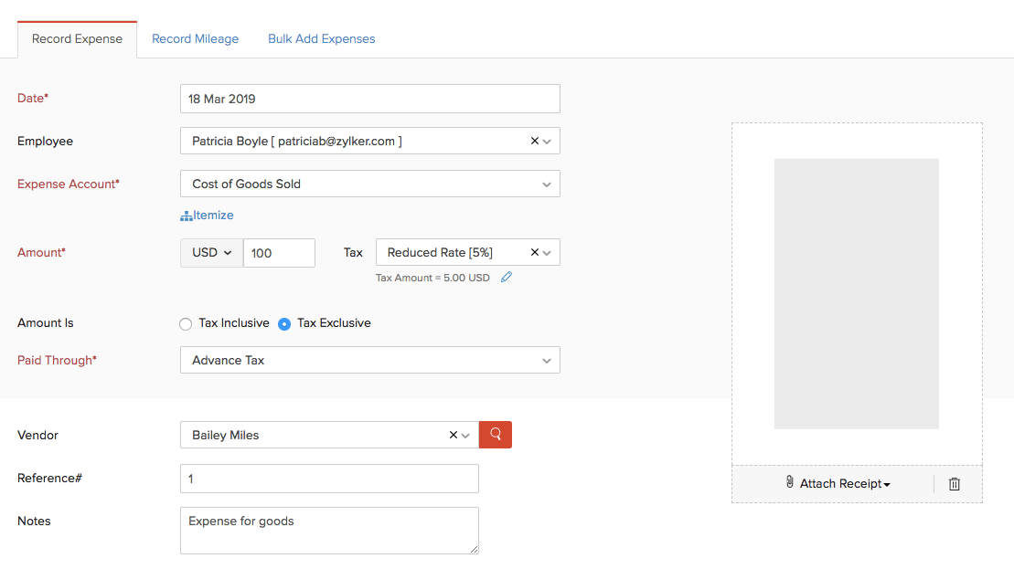
Task: Clear the Reduced Rate tax selection
Action: (x=535, y=252)
